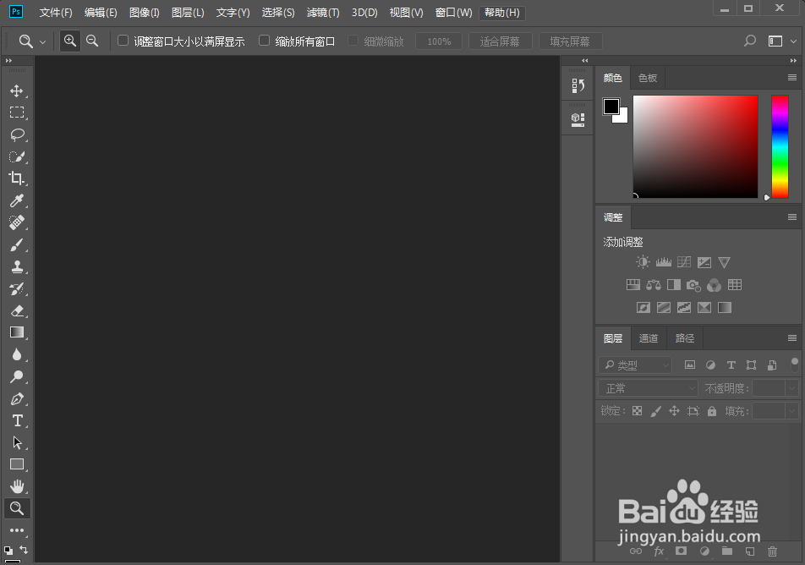Open the Properties panel icon
Viewport: 805px width, 565px height.
[578, 119]
